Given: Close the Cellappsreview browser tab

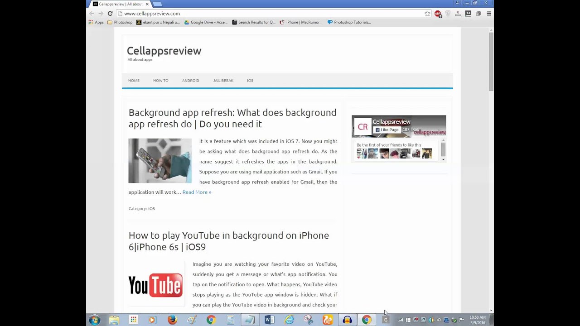Looking at the screenshot, I should point(147,4).
